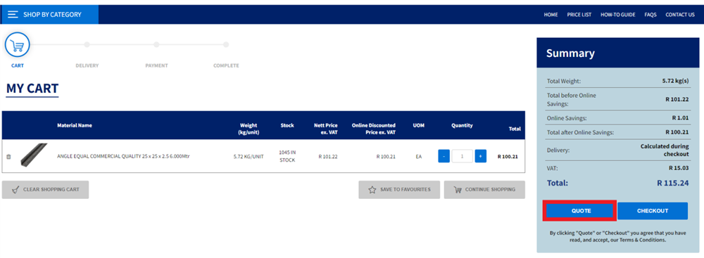Click the shopping cart step icon
This screenshot has height=258, width=704.
[x=17, y=45]
